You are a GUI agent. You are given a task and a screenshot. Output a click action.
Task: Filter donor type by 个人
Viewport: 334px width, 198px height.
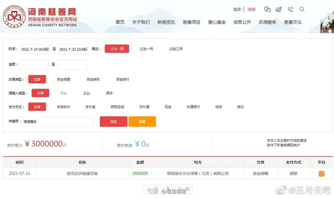[x=63, y=93]
